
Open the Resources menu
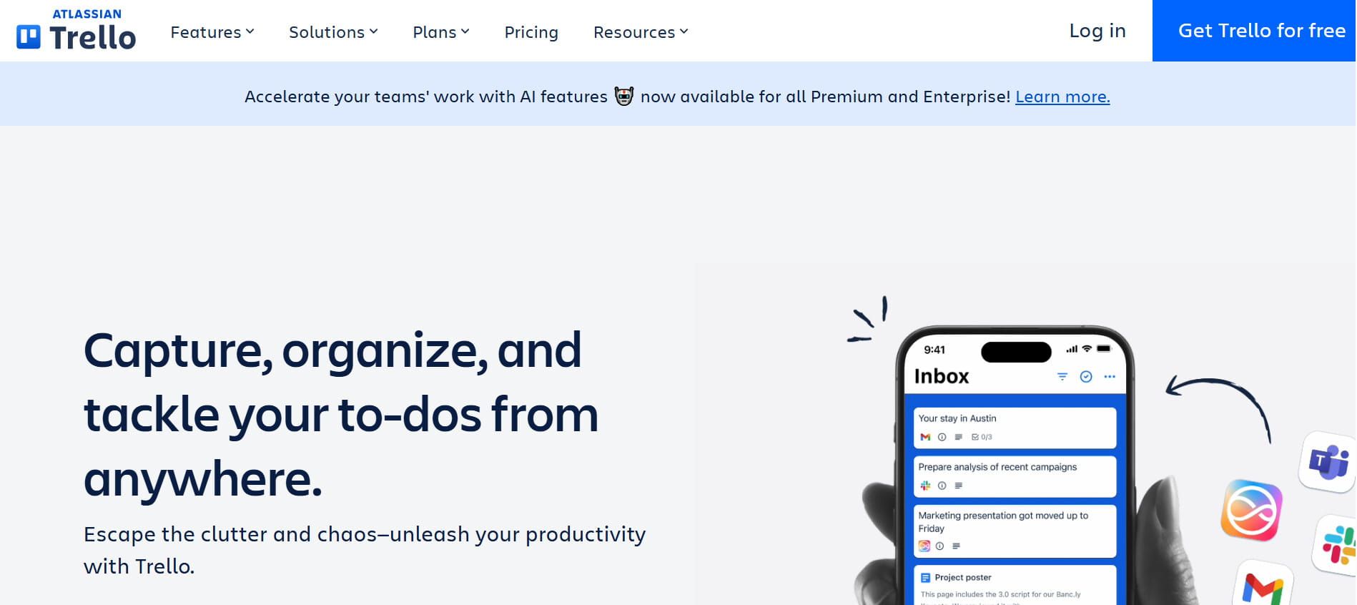pyautogui.click(x=639, y=31)
